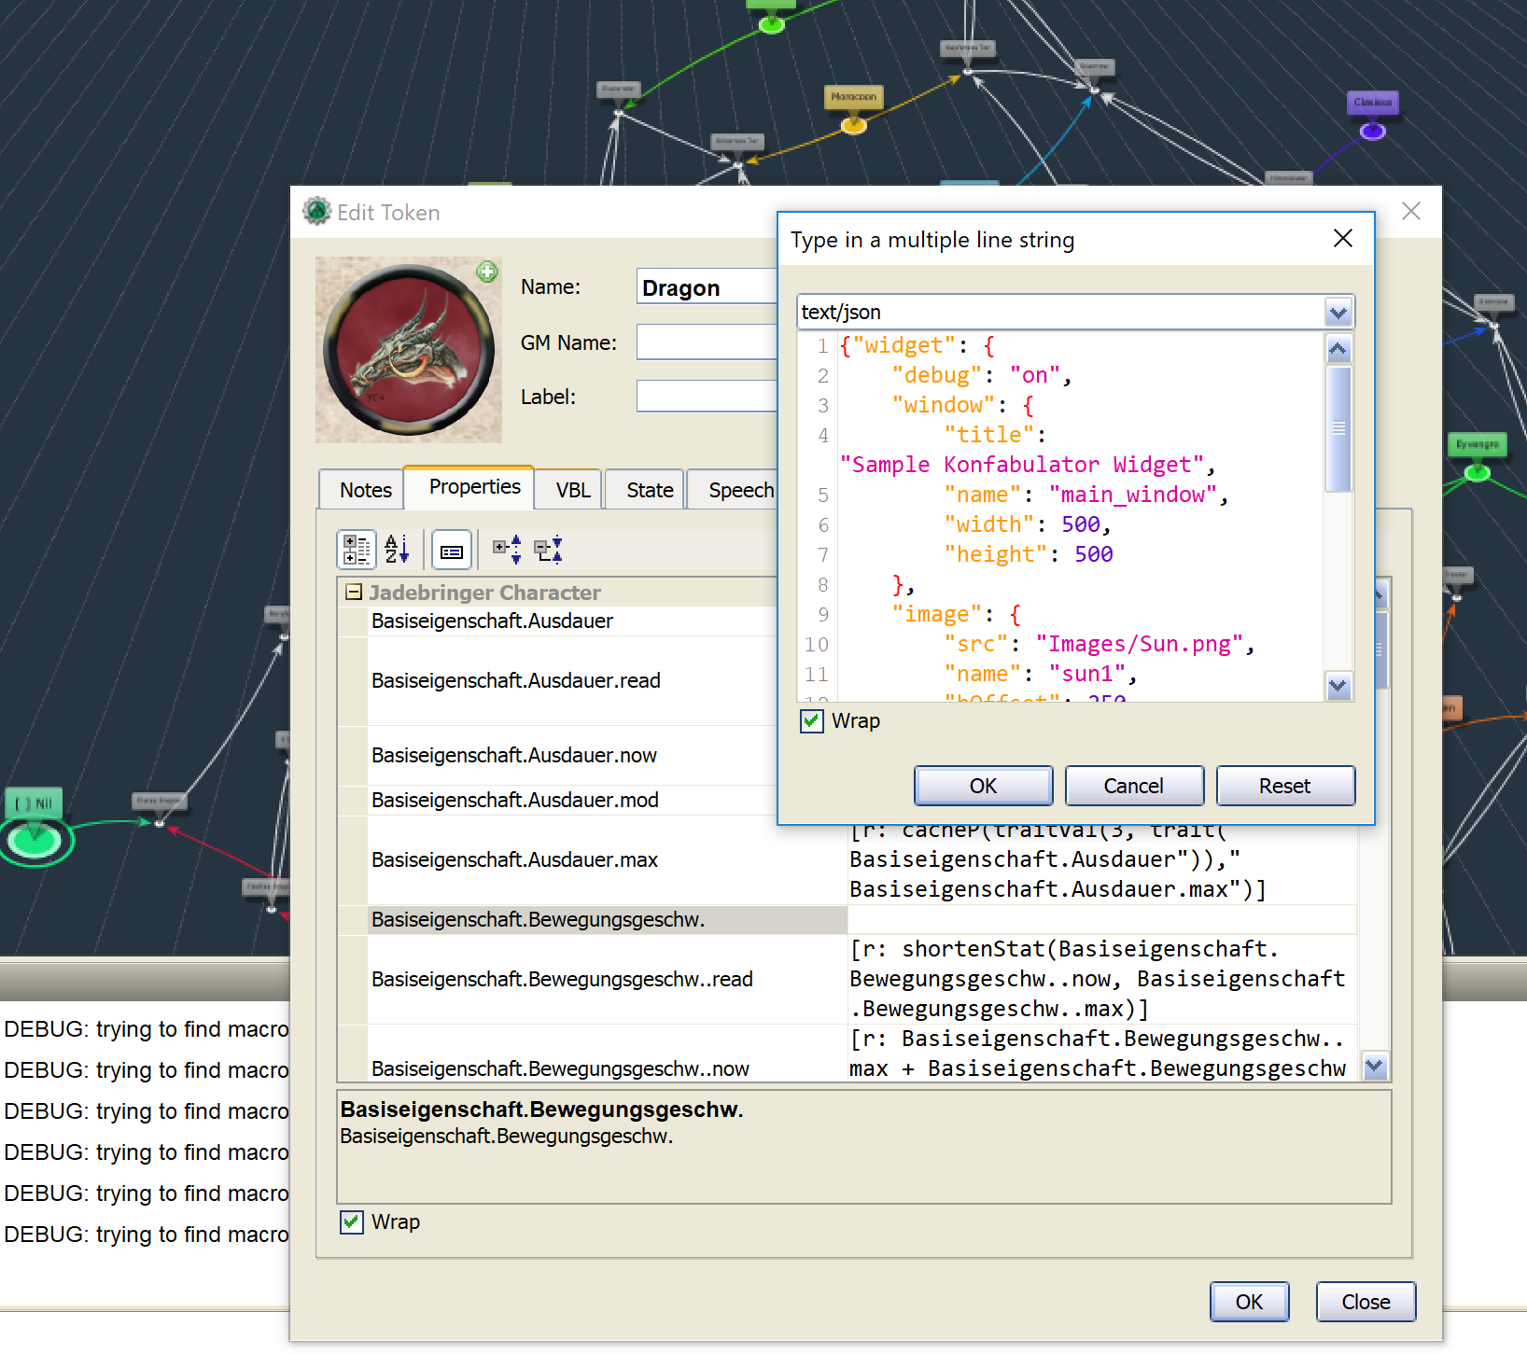Switch to the VBL tab

(x=567, y=489)
